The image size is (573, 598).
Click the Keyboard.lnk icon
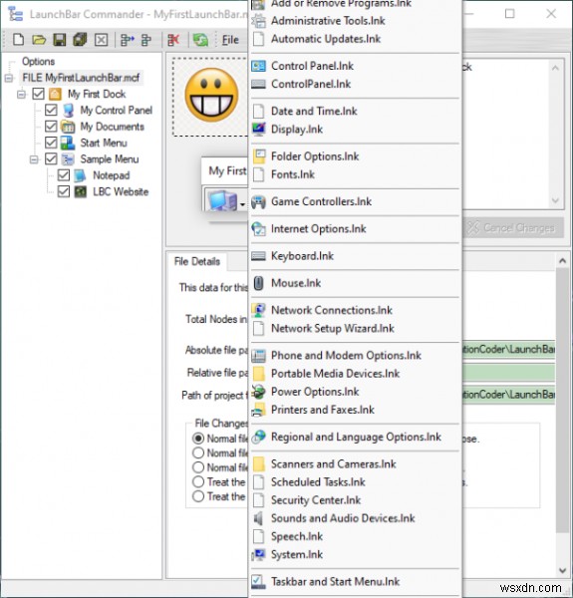coord(258,256)
